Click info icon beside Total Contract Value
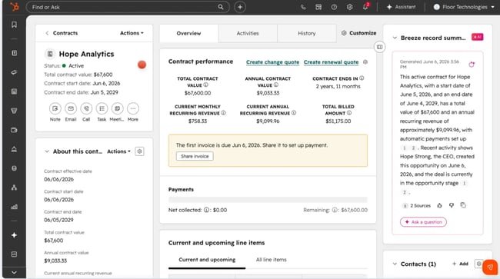Screen dimensions: 500x279 coord(206,85)
